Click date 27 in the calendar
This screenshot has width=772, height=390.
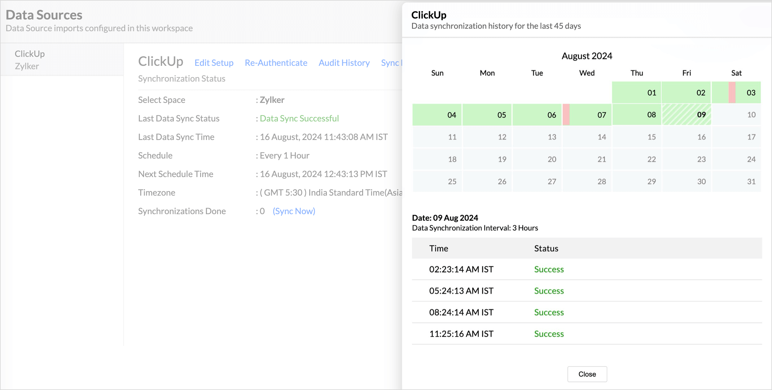537,181
